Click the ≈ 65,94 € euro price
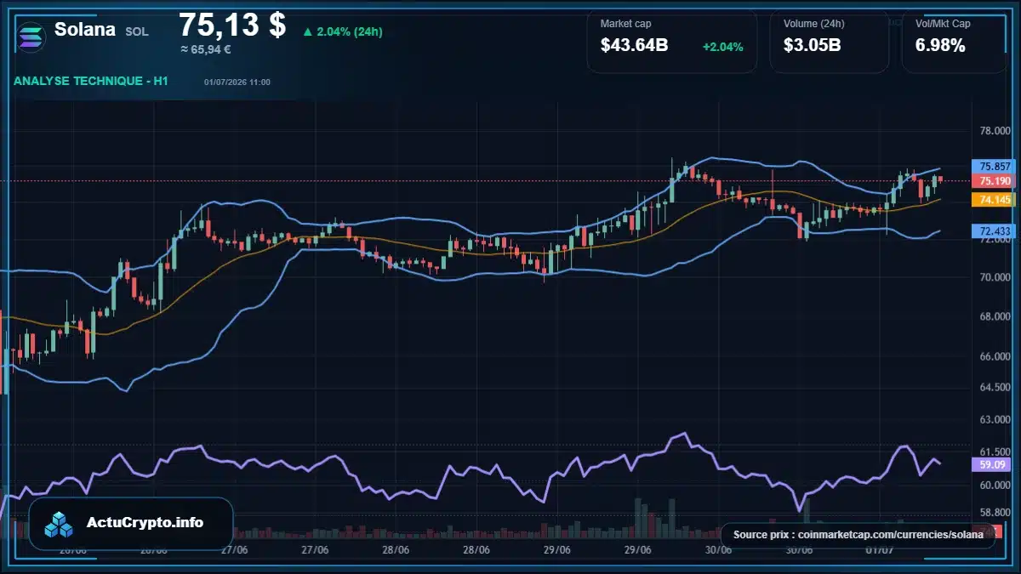The height and width of the screenshot is (574, 1021). [x=205, y=49]
